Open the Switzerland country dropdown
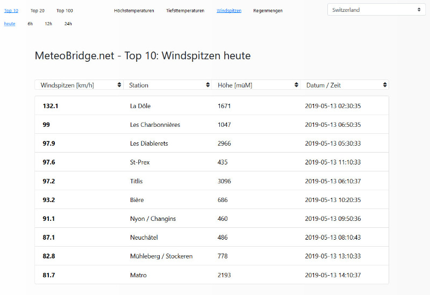This screenshot has width=430, height=295. pos(376,10)
